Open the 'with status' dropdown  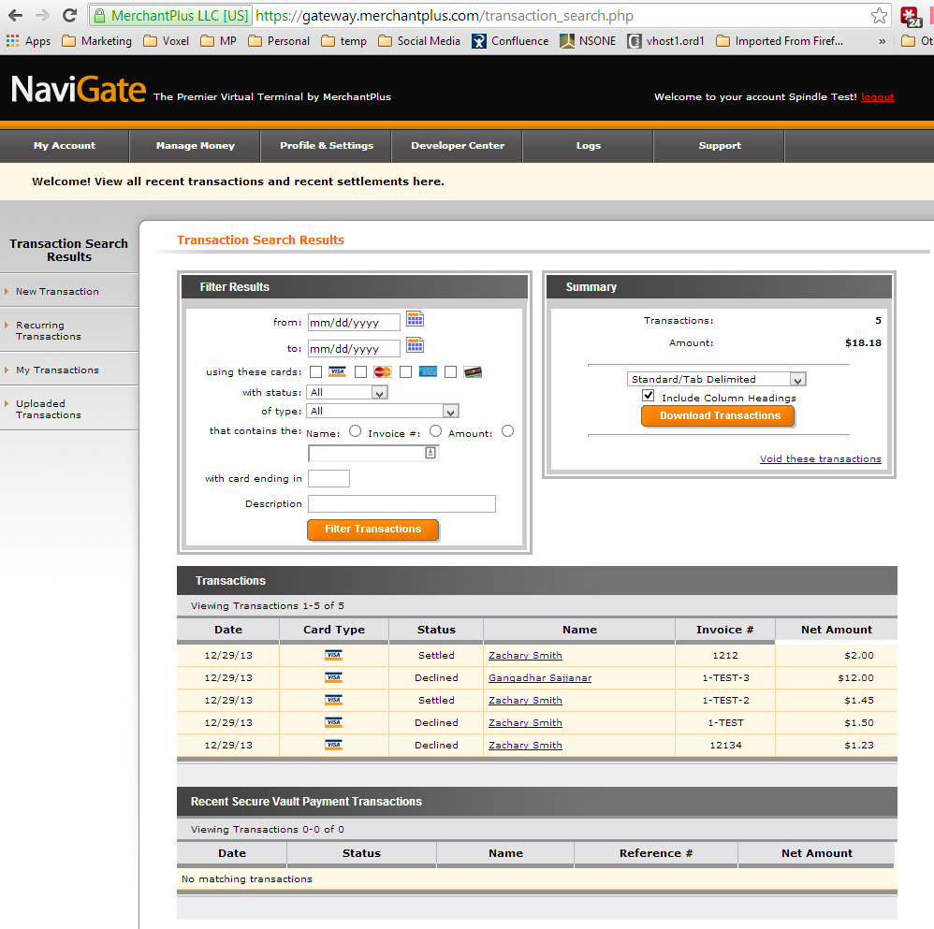point(347,392)
